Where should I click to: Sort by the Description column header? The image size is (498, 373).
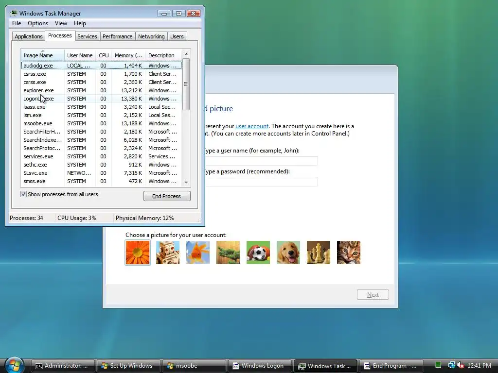tap(163, 55)
